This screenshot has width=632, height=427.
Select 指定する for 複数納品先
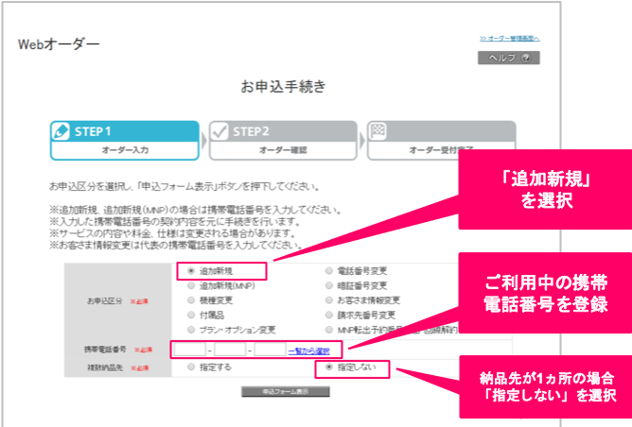click(x=191, y=367)
